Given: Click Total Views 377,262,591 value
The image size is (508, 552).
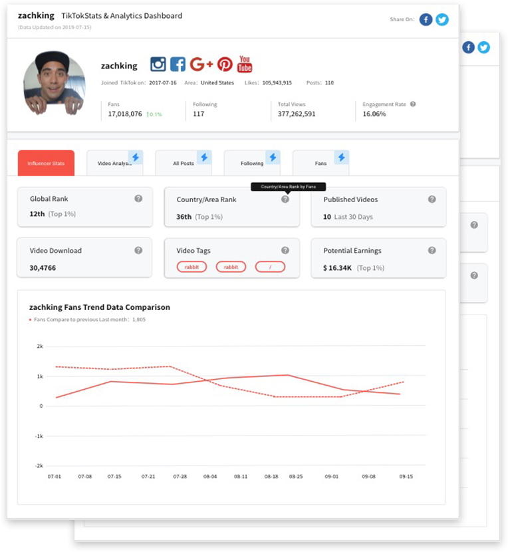Looking at the screenshot, I should tap(297, 114).
